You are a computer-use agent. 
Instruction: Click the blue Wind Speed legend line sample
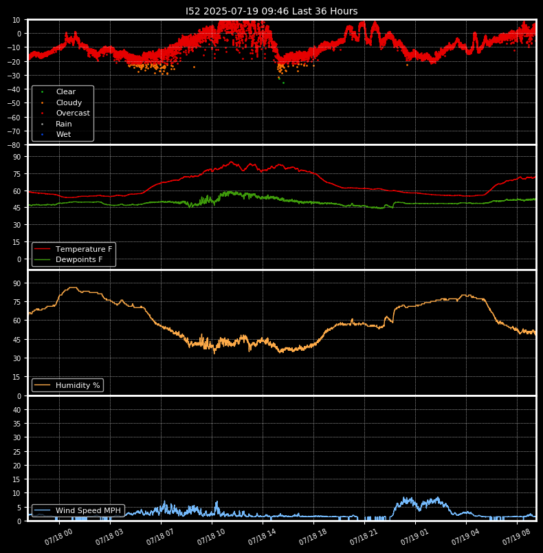click(43, 510)
